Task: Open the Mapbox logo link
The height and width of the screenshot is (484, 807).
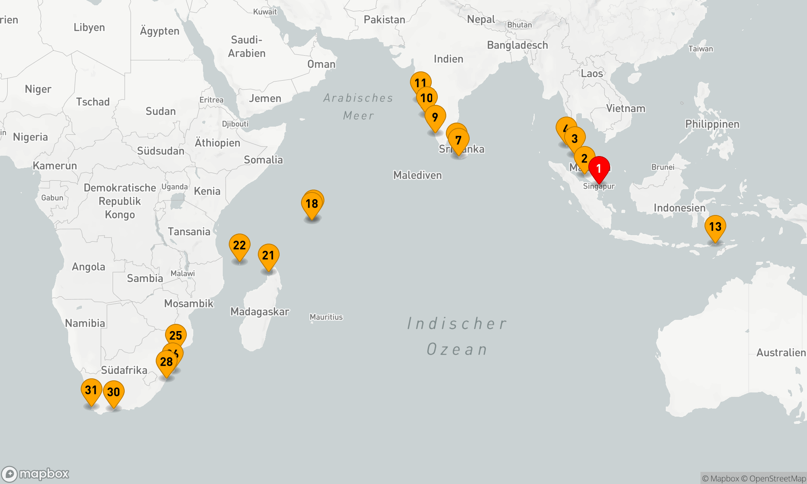Action: (36, 474)
